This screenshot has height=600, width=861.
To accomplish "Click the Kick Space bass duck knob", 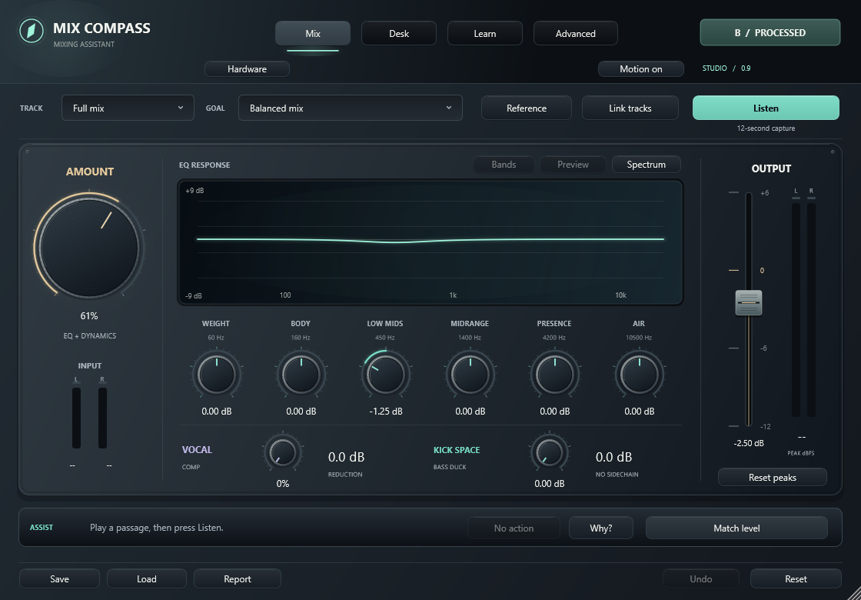I will tap(549, 453).
